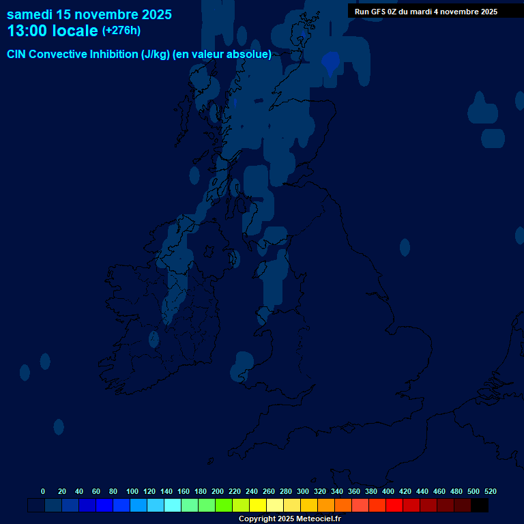The height and width of the screenshot is (524, 524).
Task: Select the orange legend swatch near 340
Action: (343, 506)
